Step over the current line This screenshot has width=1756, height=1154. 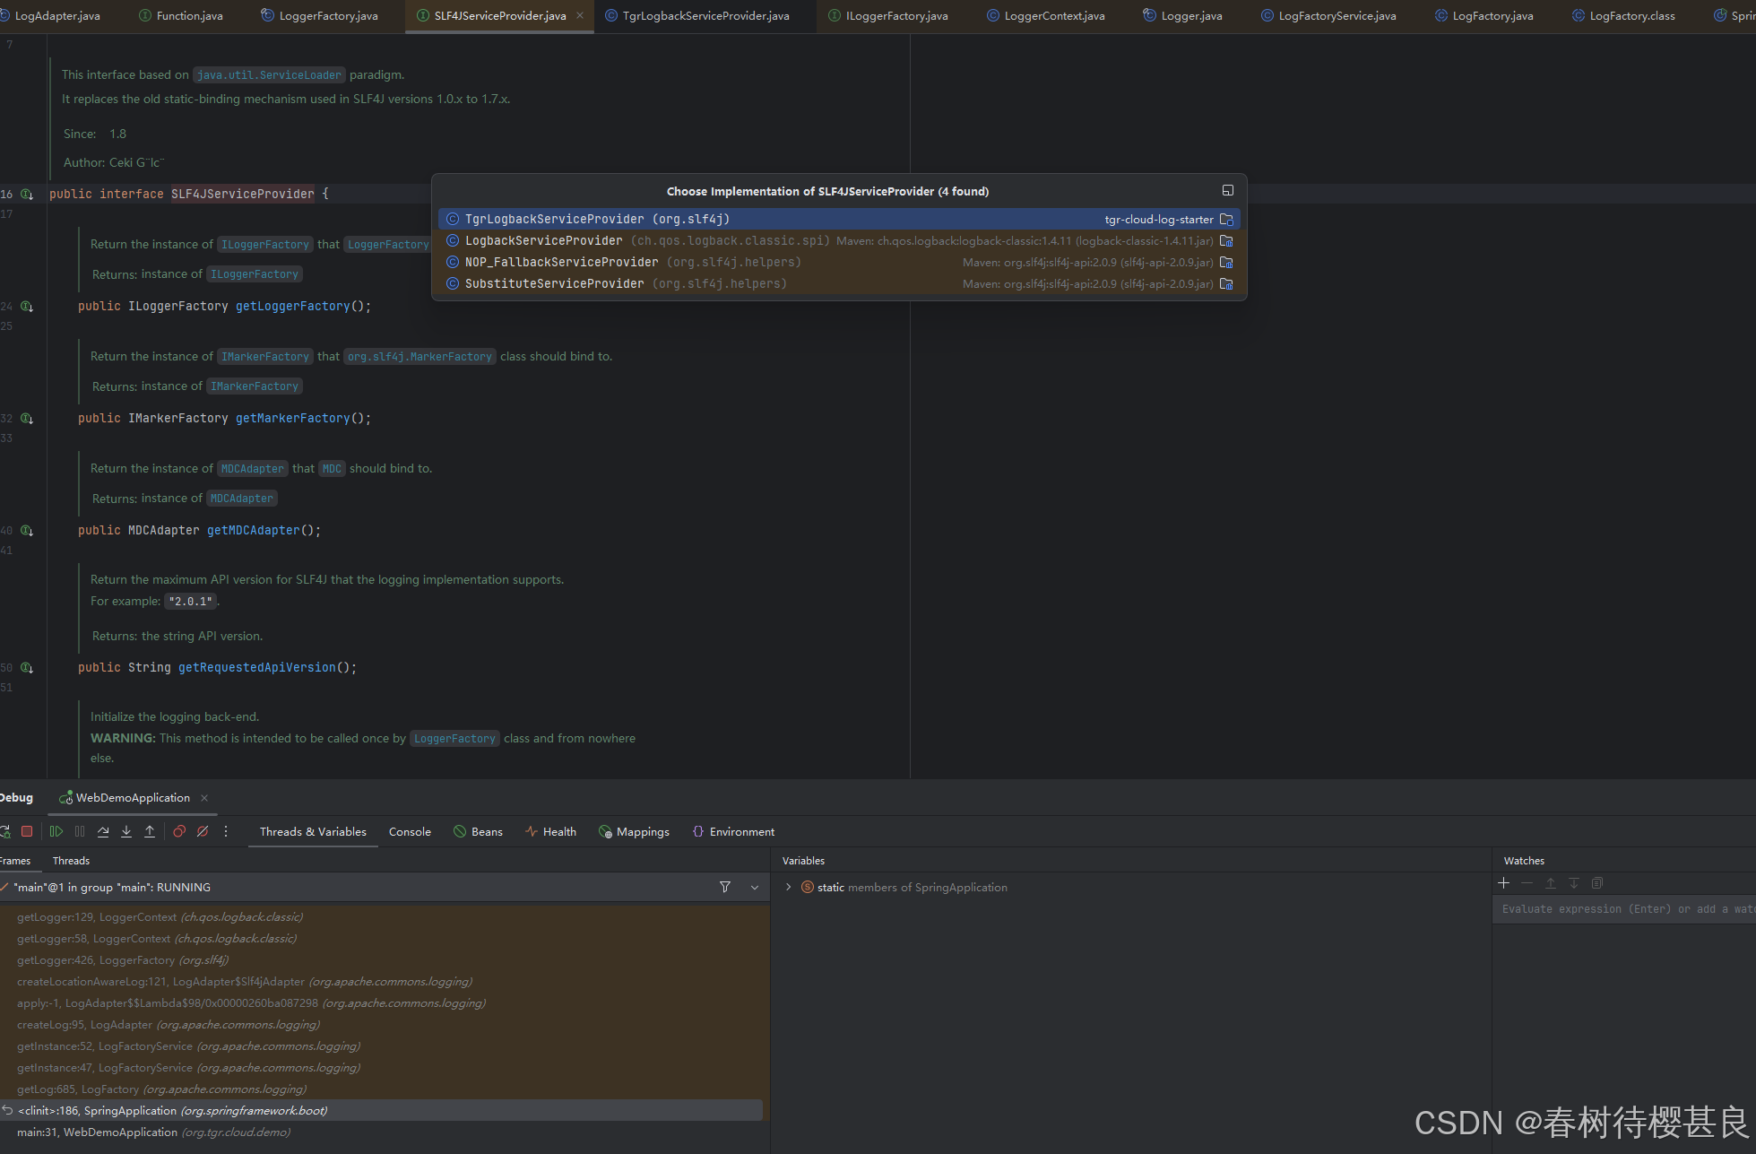(103, 831)
